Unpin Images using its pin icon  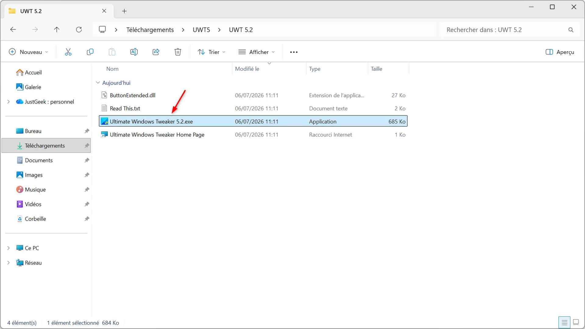pyautogui.click(x=87, y=175)
